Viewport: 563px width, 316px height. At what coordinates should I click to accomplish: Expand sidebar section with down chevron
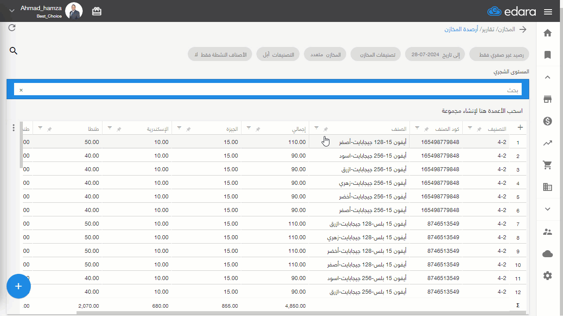548,209
